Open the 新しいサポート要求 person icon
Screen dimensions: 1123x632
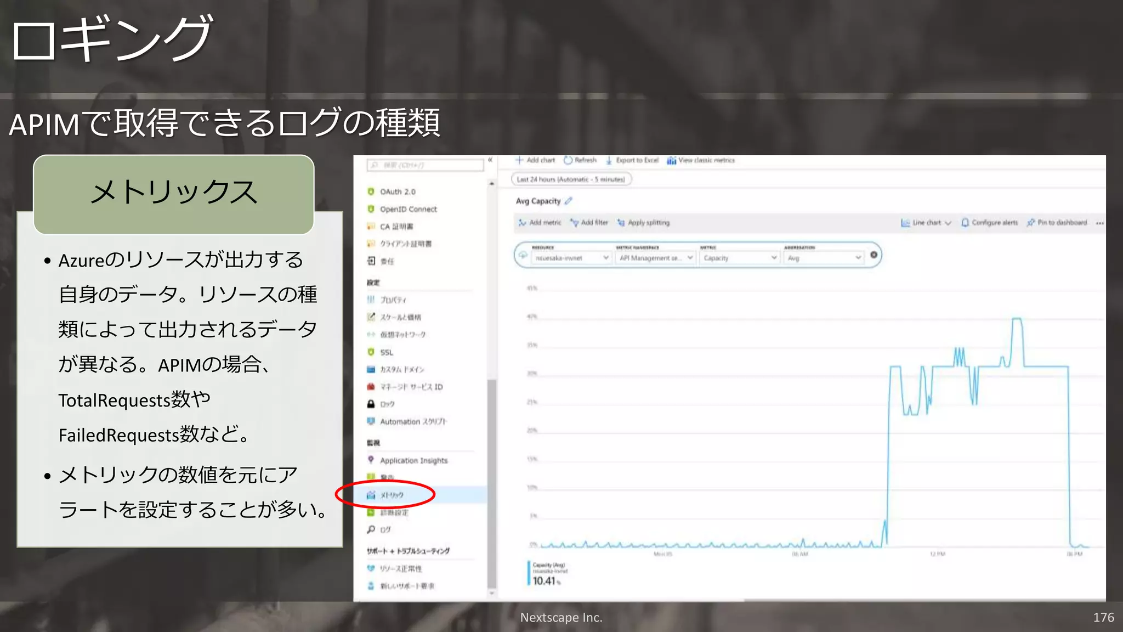point(371,586)
